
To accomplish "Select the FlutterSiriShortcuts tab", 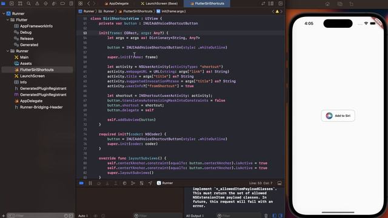I will (207, 4).
